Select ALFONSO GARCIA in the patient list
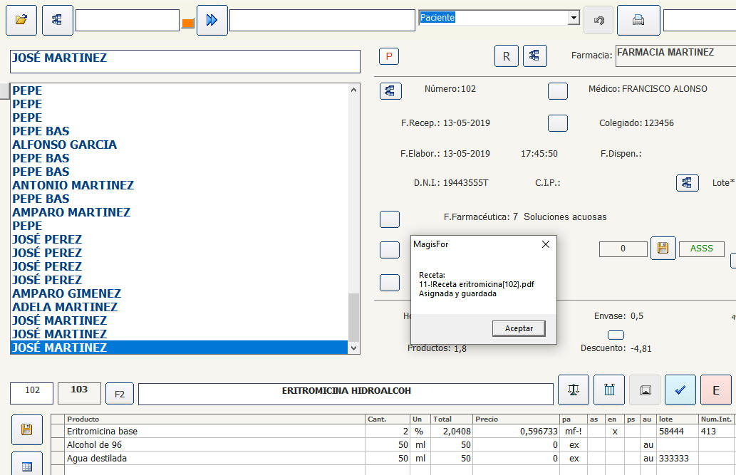The width and height of the screenshot is (736, 475). (65, 145)
